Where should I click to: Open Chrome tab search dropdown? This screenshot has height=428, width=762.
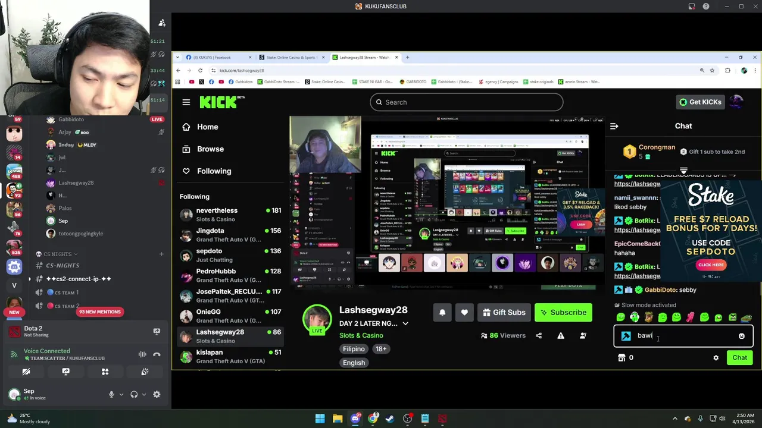[x=178, y=58]
